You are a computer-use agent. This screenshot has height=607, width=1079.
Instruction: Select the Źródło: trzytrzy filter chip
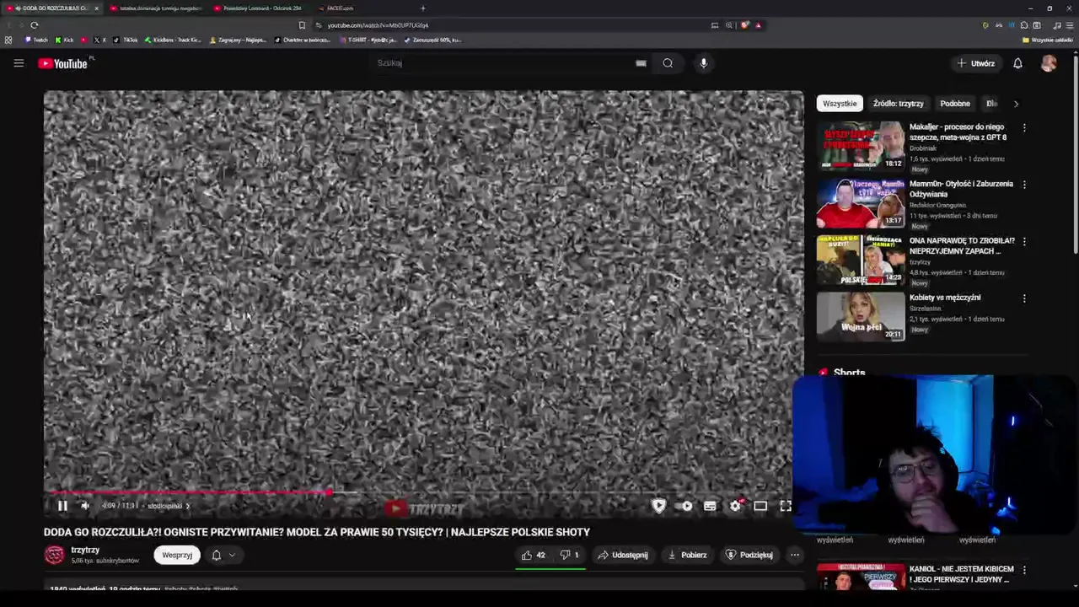pyautogui.click(x=898, y=104)
